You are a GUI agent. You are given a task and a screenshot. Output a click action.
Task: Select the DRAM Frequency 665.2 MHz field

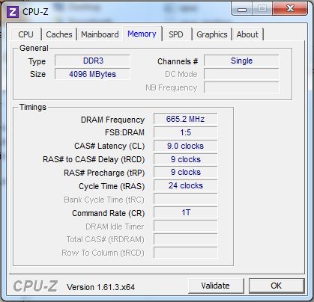(185, 119)
